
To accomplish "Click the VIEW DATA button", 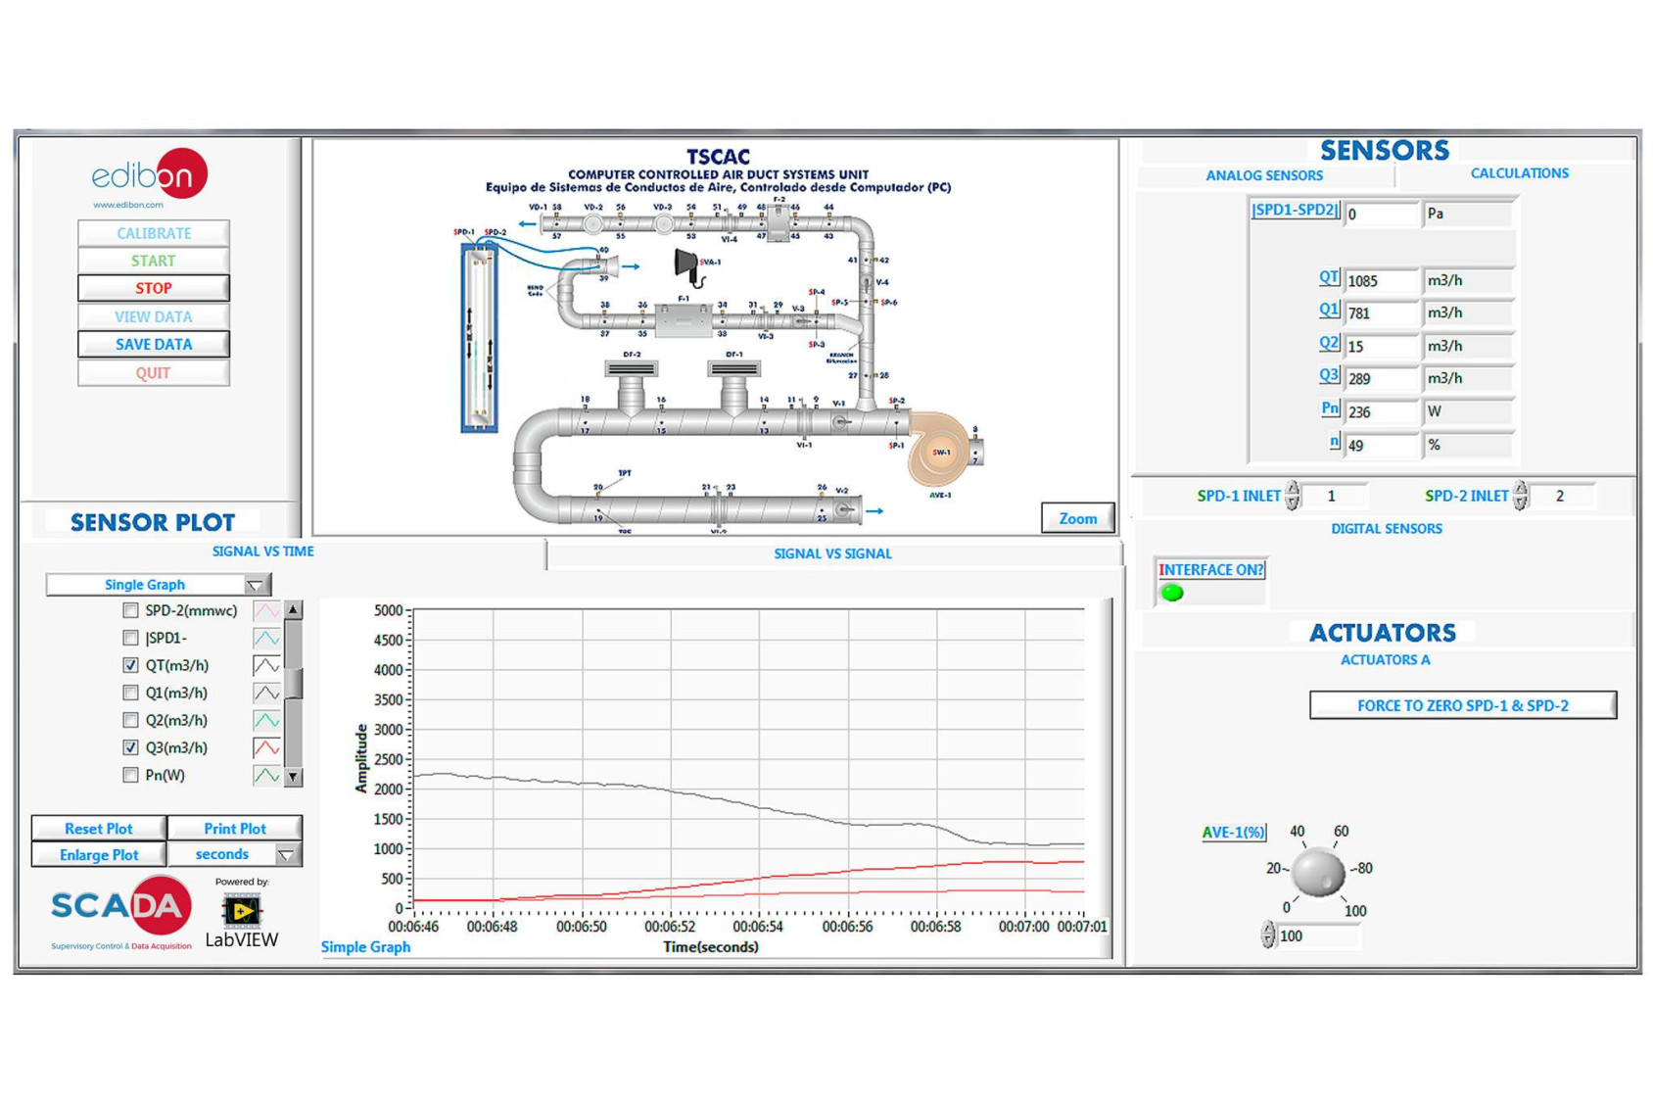I will click(x=154, y=316).
